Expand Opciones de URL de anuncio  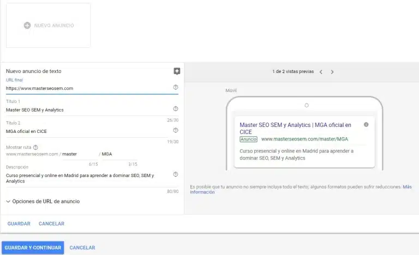coord(43,201)
